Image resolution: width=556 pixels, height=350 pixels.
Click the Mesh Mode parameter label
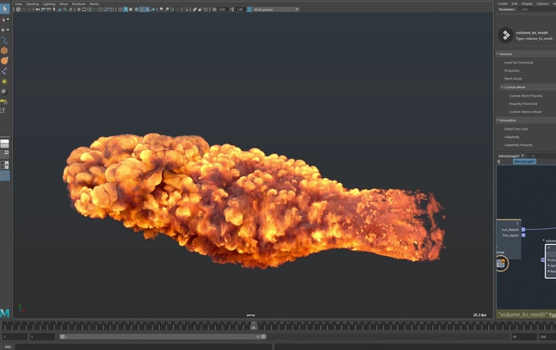513,79
